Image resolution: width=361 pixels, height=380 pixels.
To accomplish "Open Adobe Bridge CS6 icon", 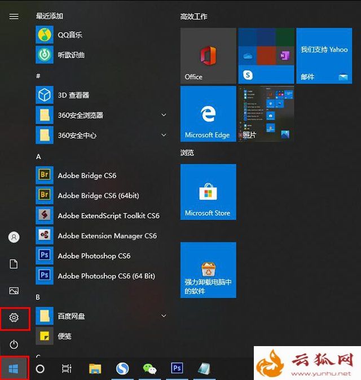I will [x=45, y=175].
